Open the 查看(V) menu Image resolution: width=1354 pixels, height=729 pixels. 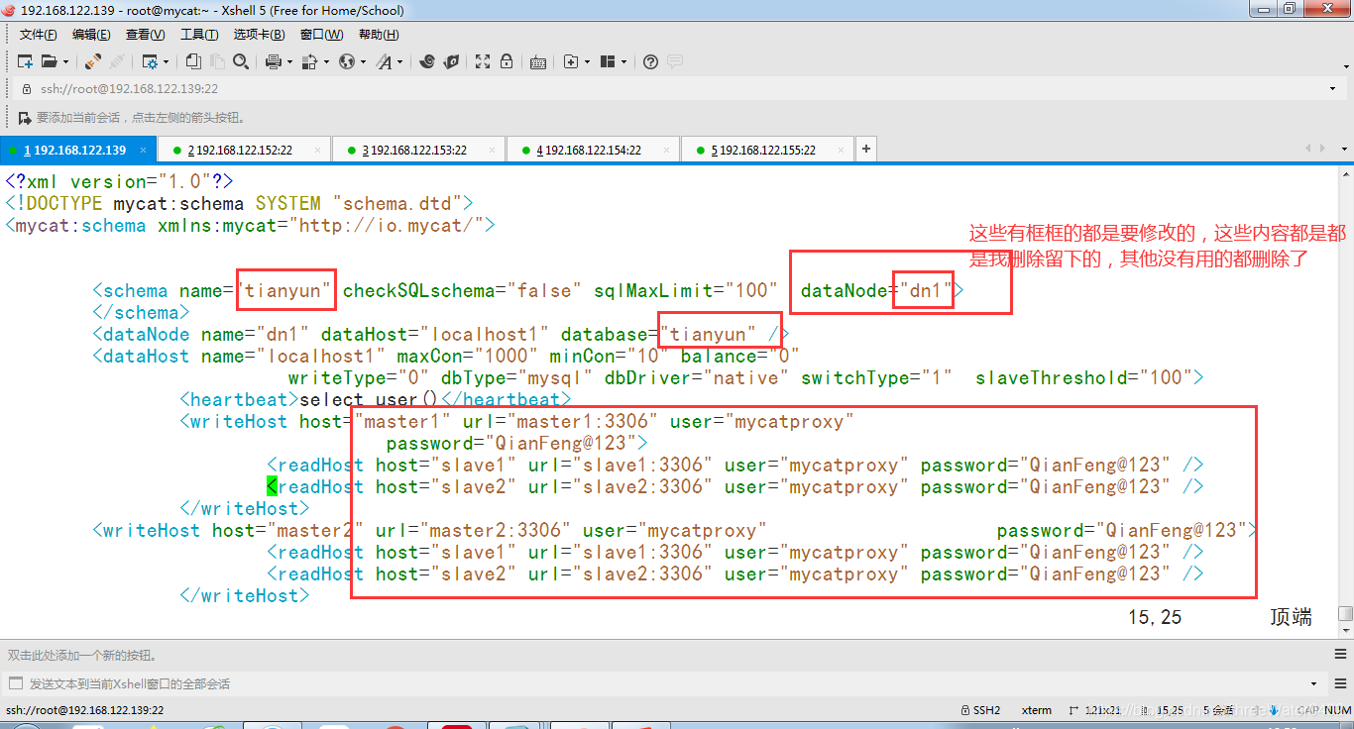coord(146,35)
